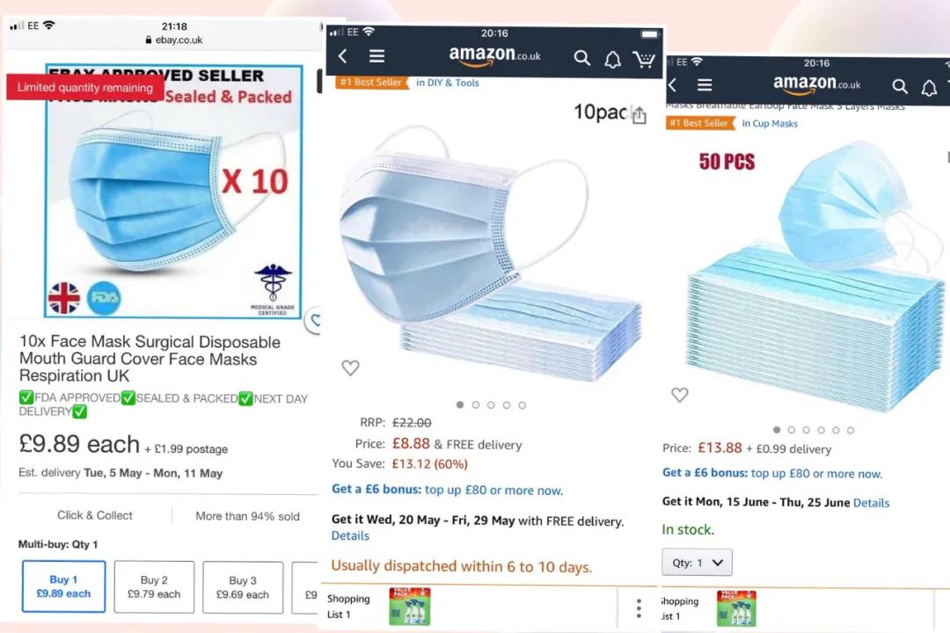Open 'in DIY & Tools' category link
This screenshot has height=633, width=950.
tap(447, 83)
